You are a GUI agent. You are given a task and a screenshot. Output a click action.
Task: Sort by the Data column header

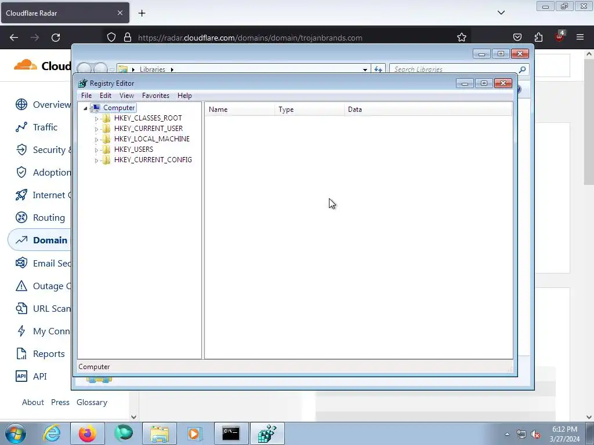428,110
